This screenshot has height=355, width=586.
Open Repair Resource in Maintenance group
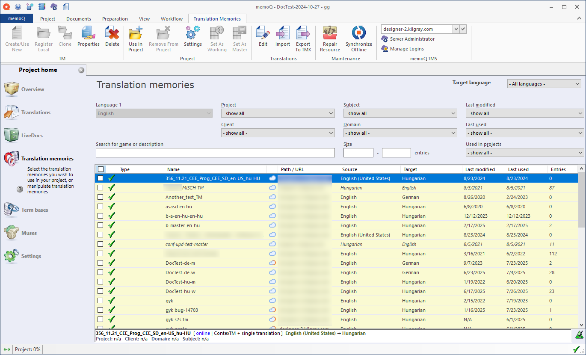tap(330, 38)
